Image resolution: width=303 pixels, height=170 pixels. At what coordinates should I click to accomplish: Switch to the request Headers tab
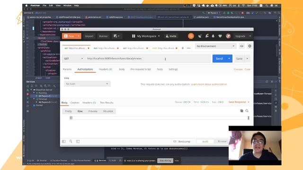(x=105, y=69)
